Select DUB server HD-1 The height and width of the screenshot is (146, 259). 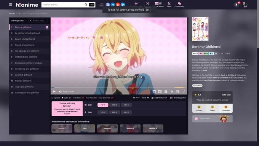103,112
